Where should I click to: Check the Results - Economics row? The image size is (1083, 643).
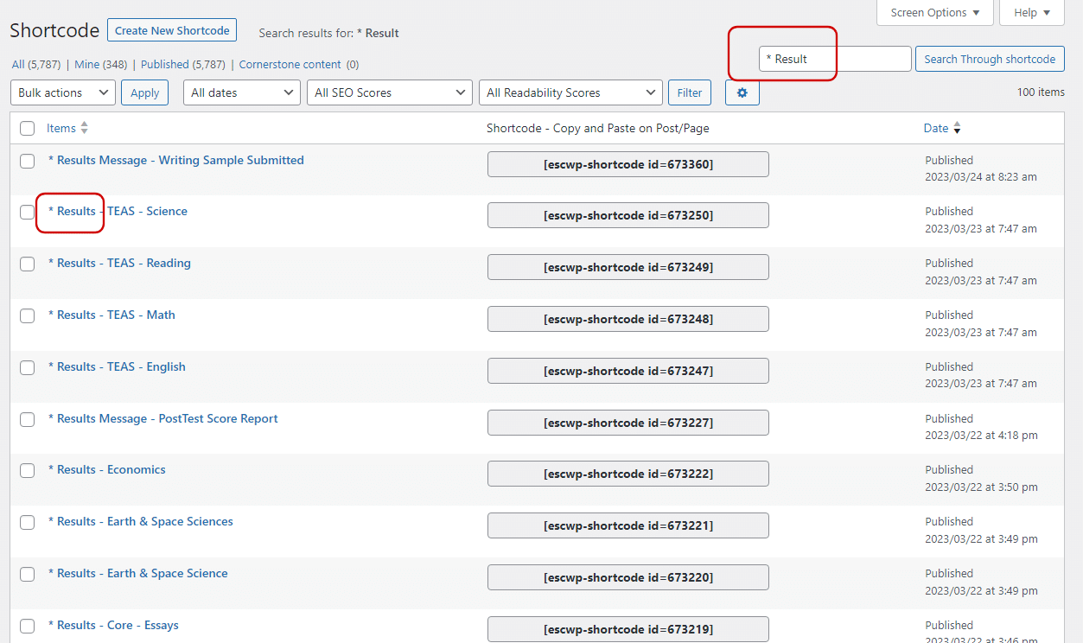28,470
